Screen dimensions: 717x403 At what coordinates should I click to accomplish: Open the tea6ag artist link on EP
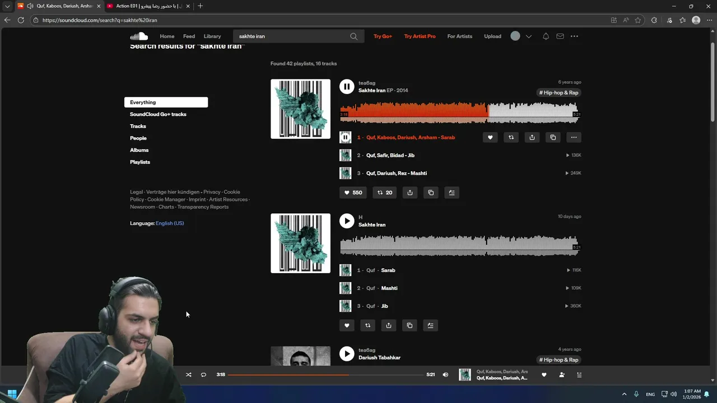tap(367, 83)
